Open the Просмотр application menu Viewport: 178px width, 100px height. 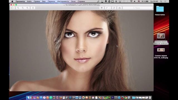[20, 1]
